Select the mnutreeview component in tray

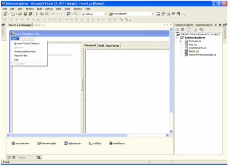20,144
